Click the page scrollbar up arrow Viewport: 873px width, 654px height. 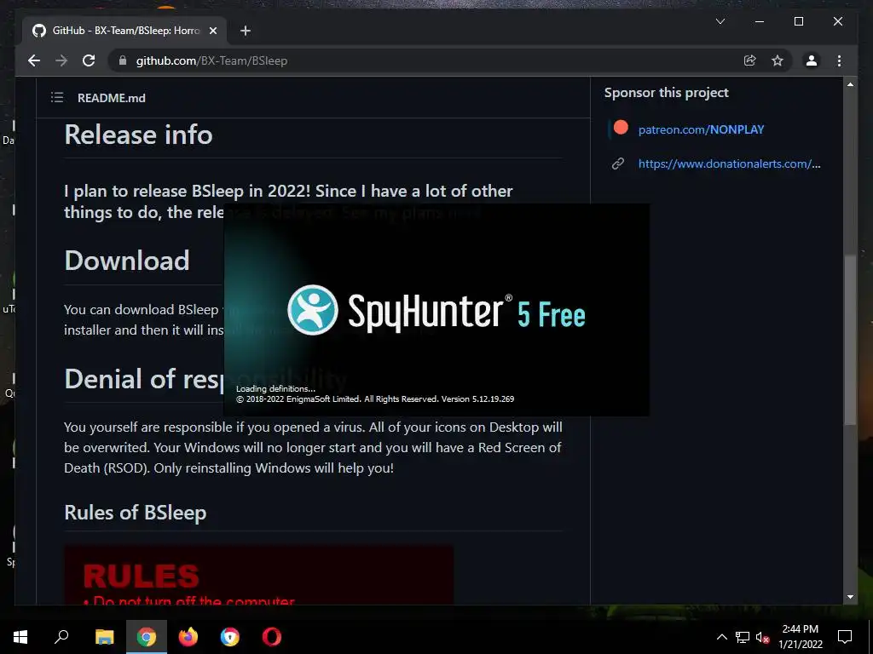[x=850, y=84]
